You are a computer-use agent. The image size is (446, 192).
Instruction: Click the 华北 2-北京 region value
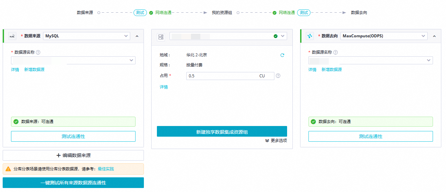pyautogui.click(x=197, y=55)
